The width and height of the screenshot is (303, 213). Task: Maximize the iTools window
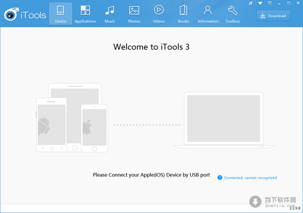tap(288, 3)
